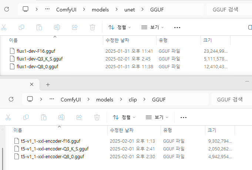Click the file icon of flux1-dev-Q8_0.gguf
This screenshot has width=252, height=170.
click(12, 66)
